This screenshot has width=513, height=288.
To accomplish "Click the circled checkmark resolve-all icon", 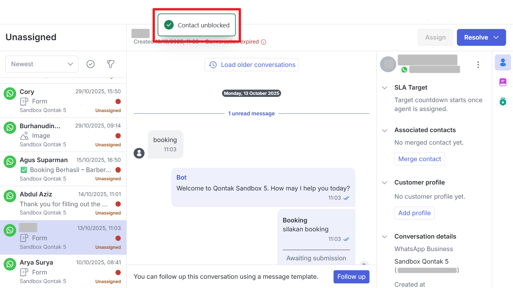I will click(x=90, y=64).
